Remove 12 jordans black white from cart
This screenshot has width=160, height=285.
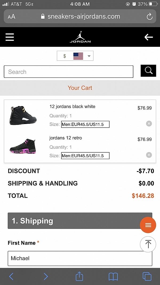click(149, 124)
